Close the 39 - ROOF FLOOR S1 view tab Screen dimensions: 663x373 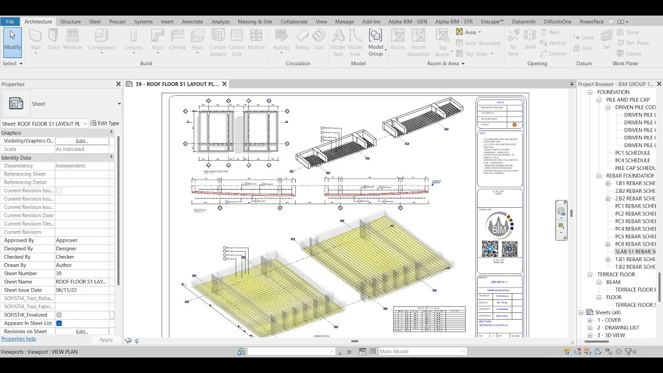(224, 84)
